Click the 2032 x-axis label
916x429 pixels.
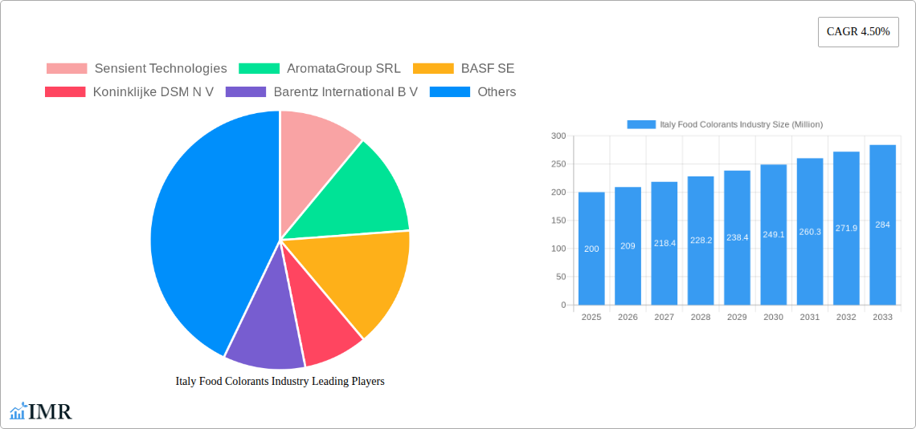(846, 317)
